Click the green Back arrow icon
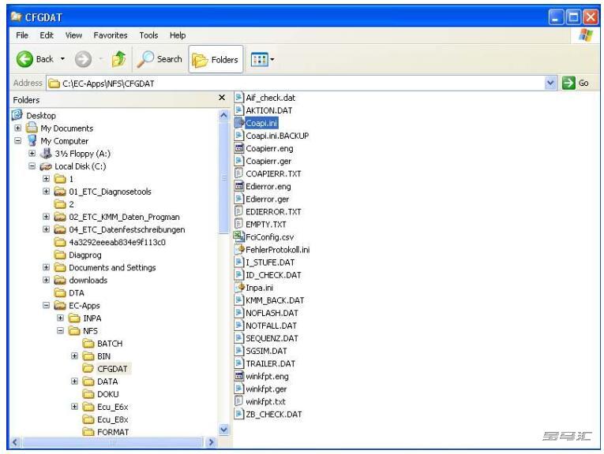The image size is (604, 454). [x=24, y=59]
